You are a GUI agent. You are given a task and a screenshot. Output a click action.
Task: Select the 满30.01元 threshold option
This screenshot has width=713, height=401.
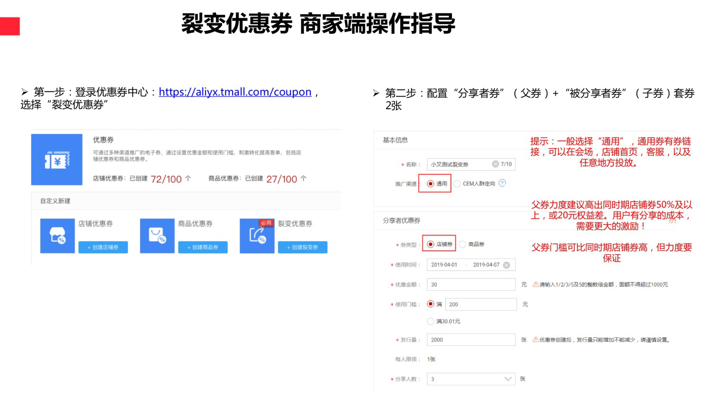coord(431,322)
